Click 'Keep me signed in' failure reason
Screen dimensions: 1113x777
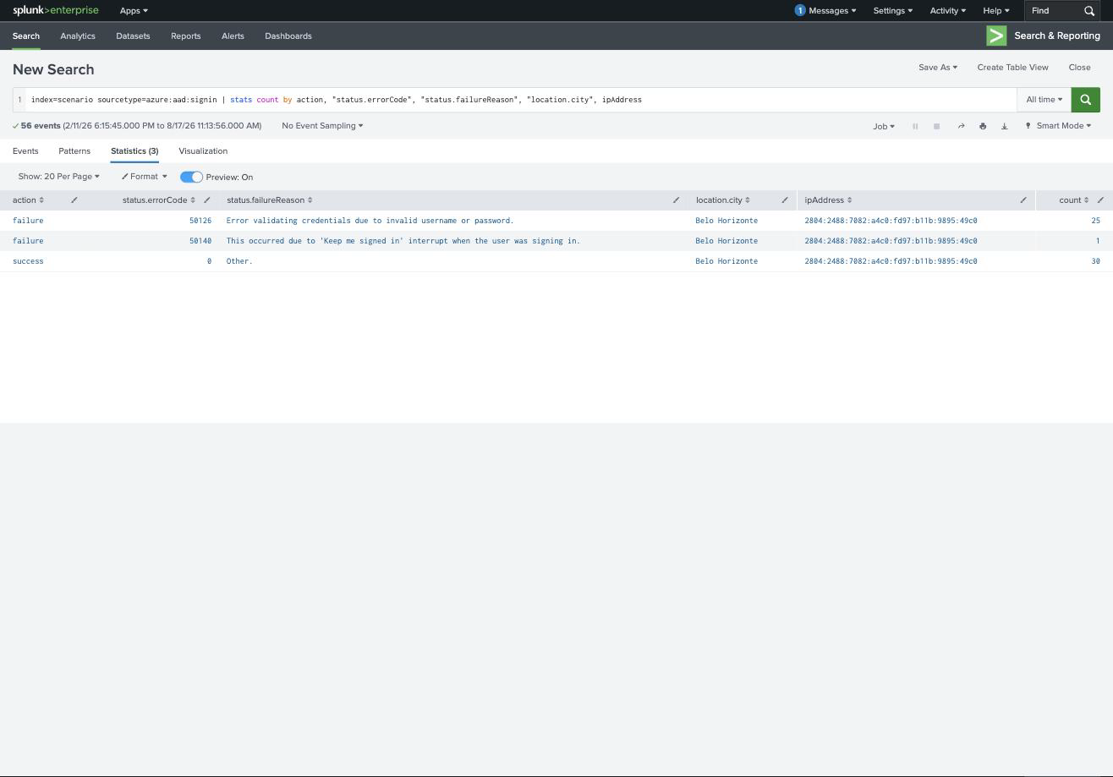[x=403, y=241]
